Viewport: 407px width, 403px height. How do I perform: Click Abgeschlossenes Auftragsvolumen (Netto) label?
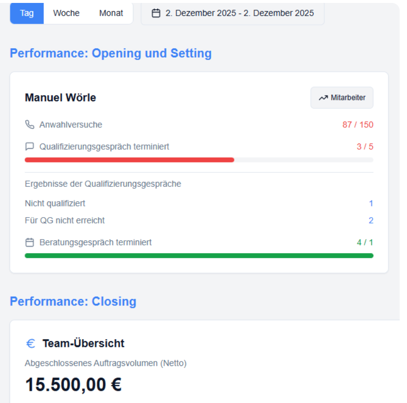pyautogui.click(x=106, y=363)
